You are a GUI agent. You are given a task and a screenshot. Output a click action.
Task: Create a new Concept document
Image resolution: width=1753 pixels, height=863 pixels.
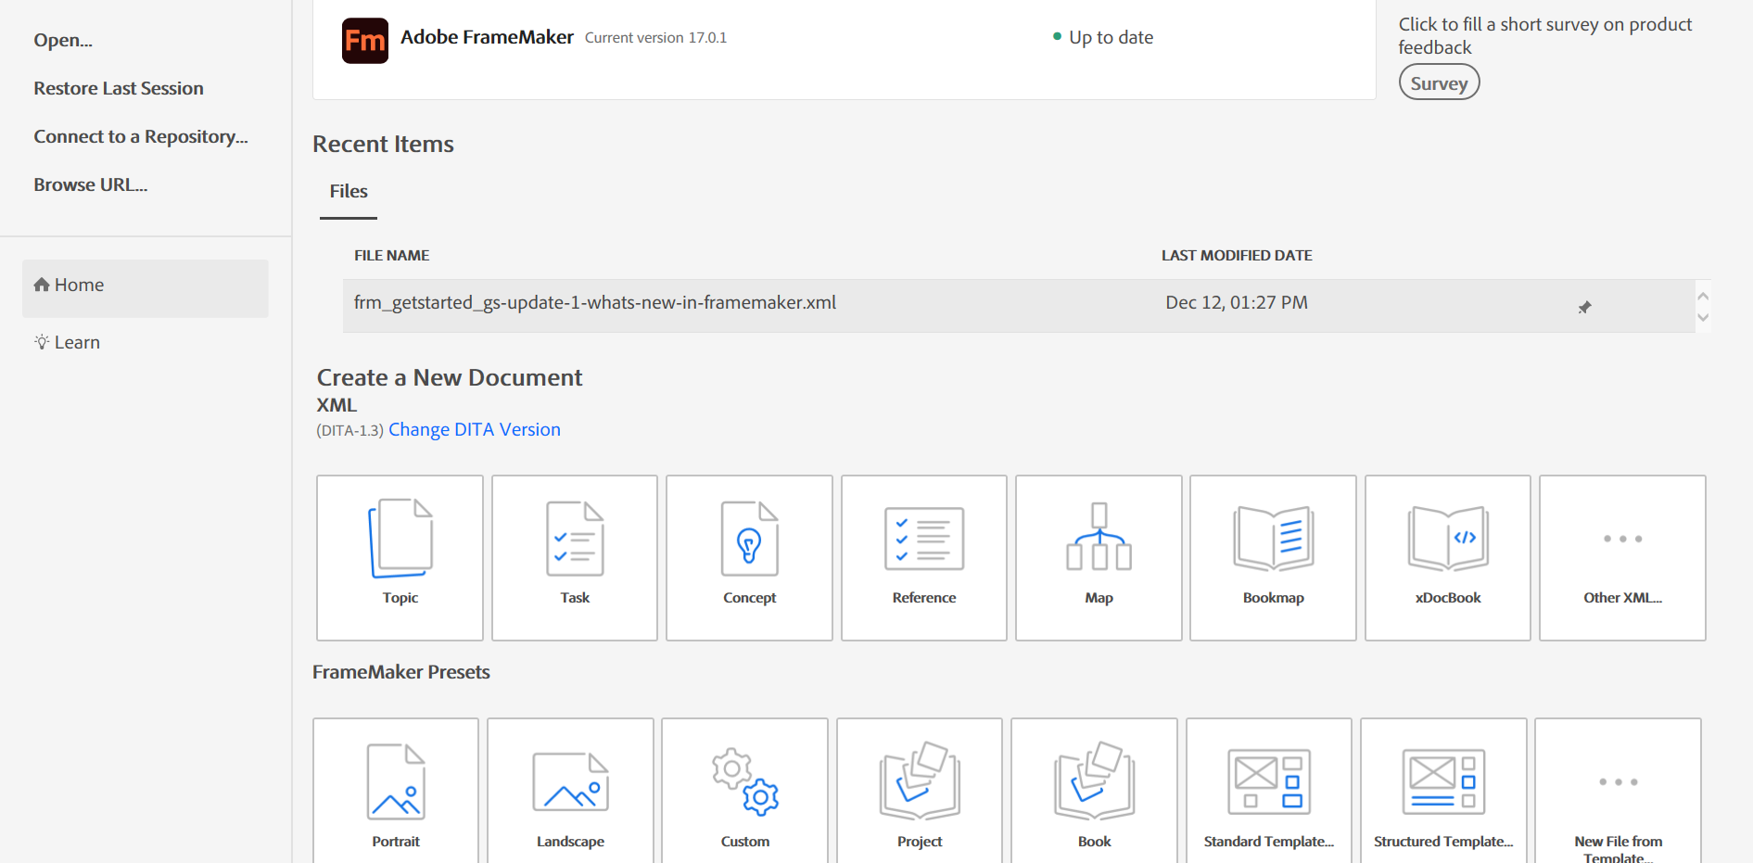pos(749,557)
